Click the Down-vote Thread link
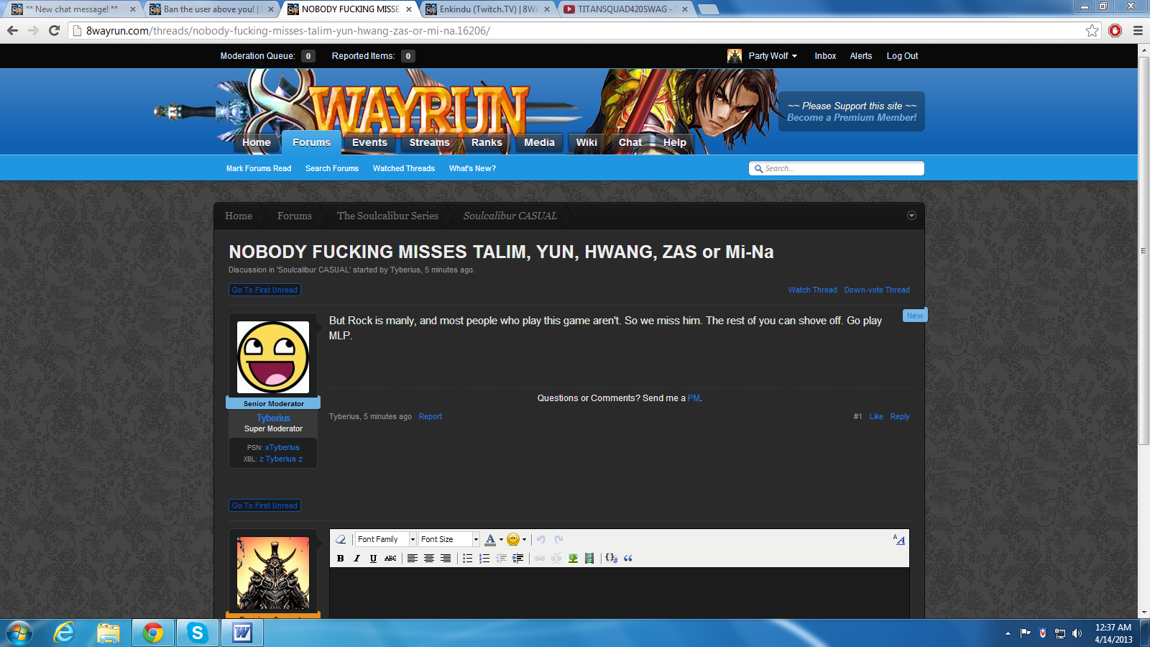The width and height of the screenshot is (1150, 647). pyautogui.click(x=877, y=290)
